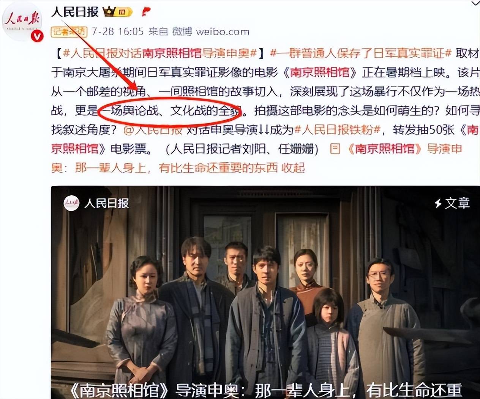Click the @人民日报 mention in the post

coord(153,130)
